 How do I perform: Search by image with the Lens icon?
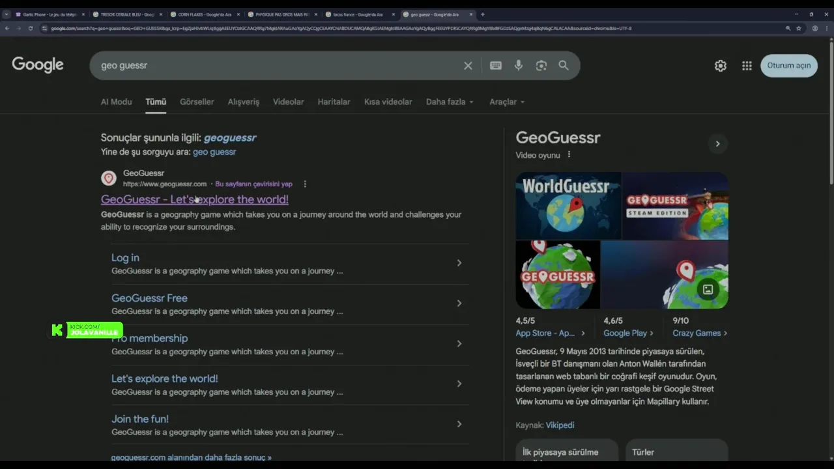541,66
